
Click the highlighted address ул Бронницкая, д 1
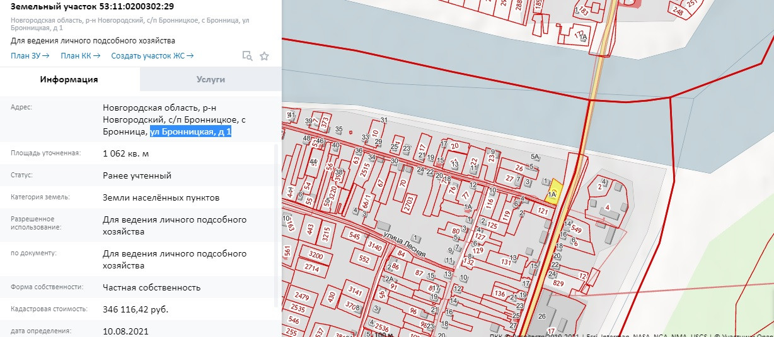click(x=191, y=131)
